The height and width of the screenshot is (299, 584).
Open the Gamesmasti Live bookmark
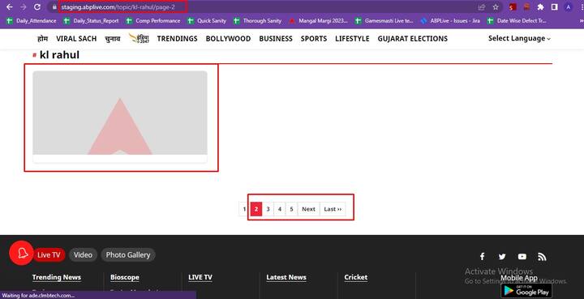[x=384, y=21]
